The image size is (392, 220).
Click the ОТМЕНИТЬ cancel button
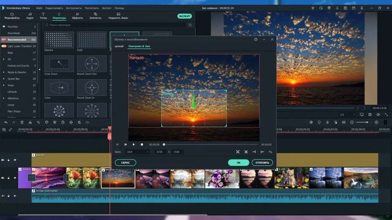262,163
